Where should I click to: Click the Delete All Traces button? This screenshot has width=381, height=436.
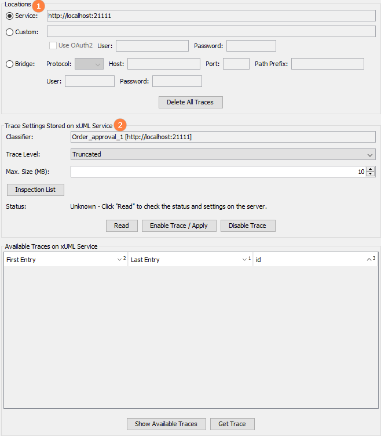tap(190, 102)
